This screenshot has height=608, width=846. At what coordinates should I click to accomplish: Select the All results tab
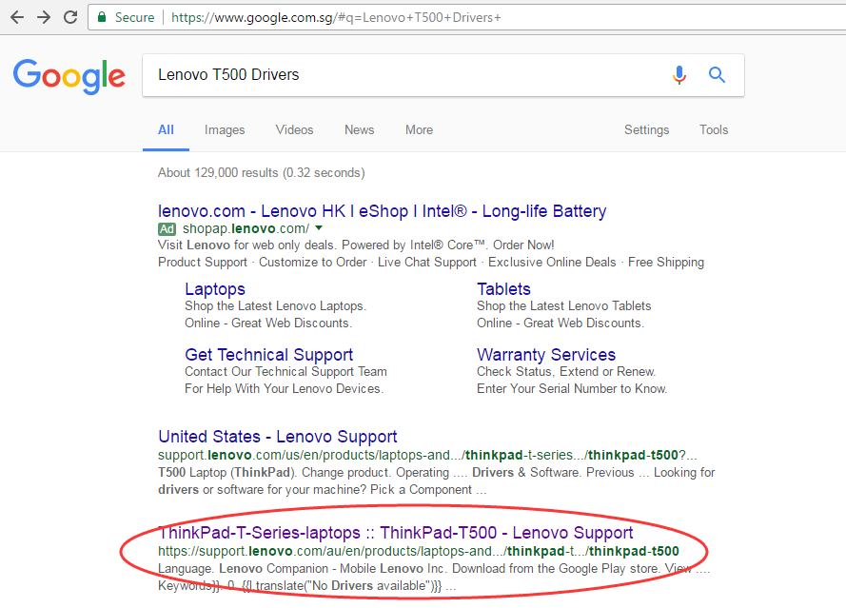click(166, 130)
